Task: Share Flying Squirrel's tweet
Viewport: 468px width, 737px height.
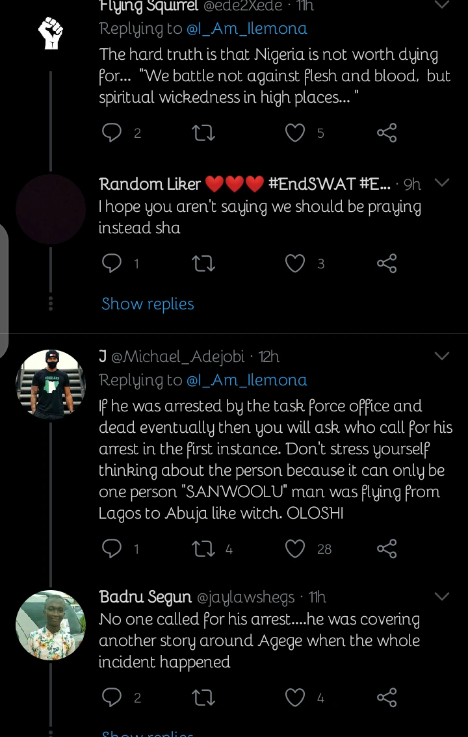Action: click(387, 133)
